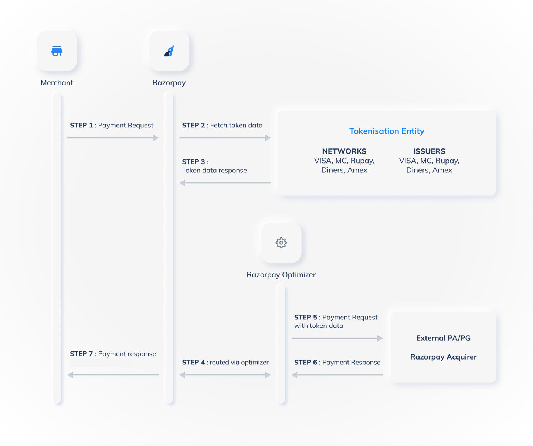Screen dimensions: 533x446
Task: Select card list under ISSUERS
Action: [429, 165]
